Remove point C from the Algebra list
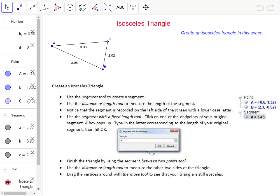This screenshot has width=280, height=196. point(32,99)
